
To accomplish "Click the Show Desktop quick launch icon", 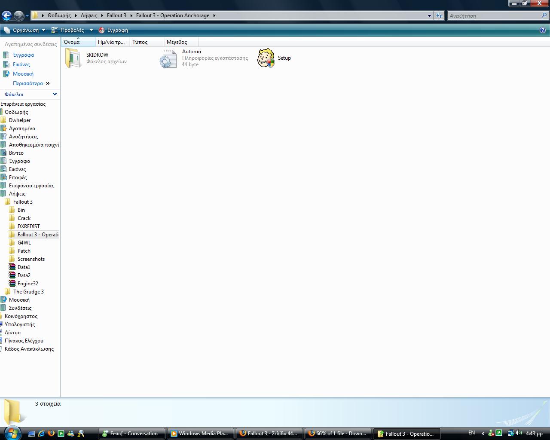I will pyautogui.click(x=31, y=434).
